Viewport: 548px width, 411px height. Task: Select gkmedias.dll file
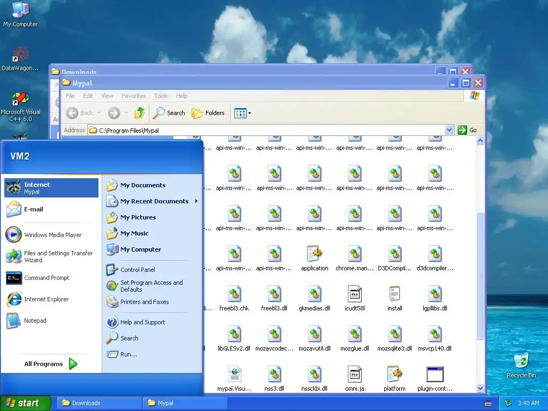tap(315, 298)
